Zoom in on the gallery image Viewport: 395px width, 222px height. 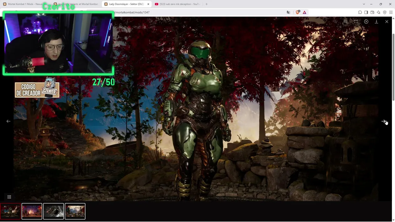point(345,22)
